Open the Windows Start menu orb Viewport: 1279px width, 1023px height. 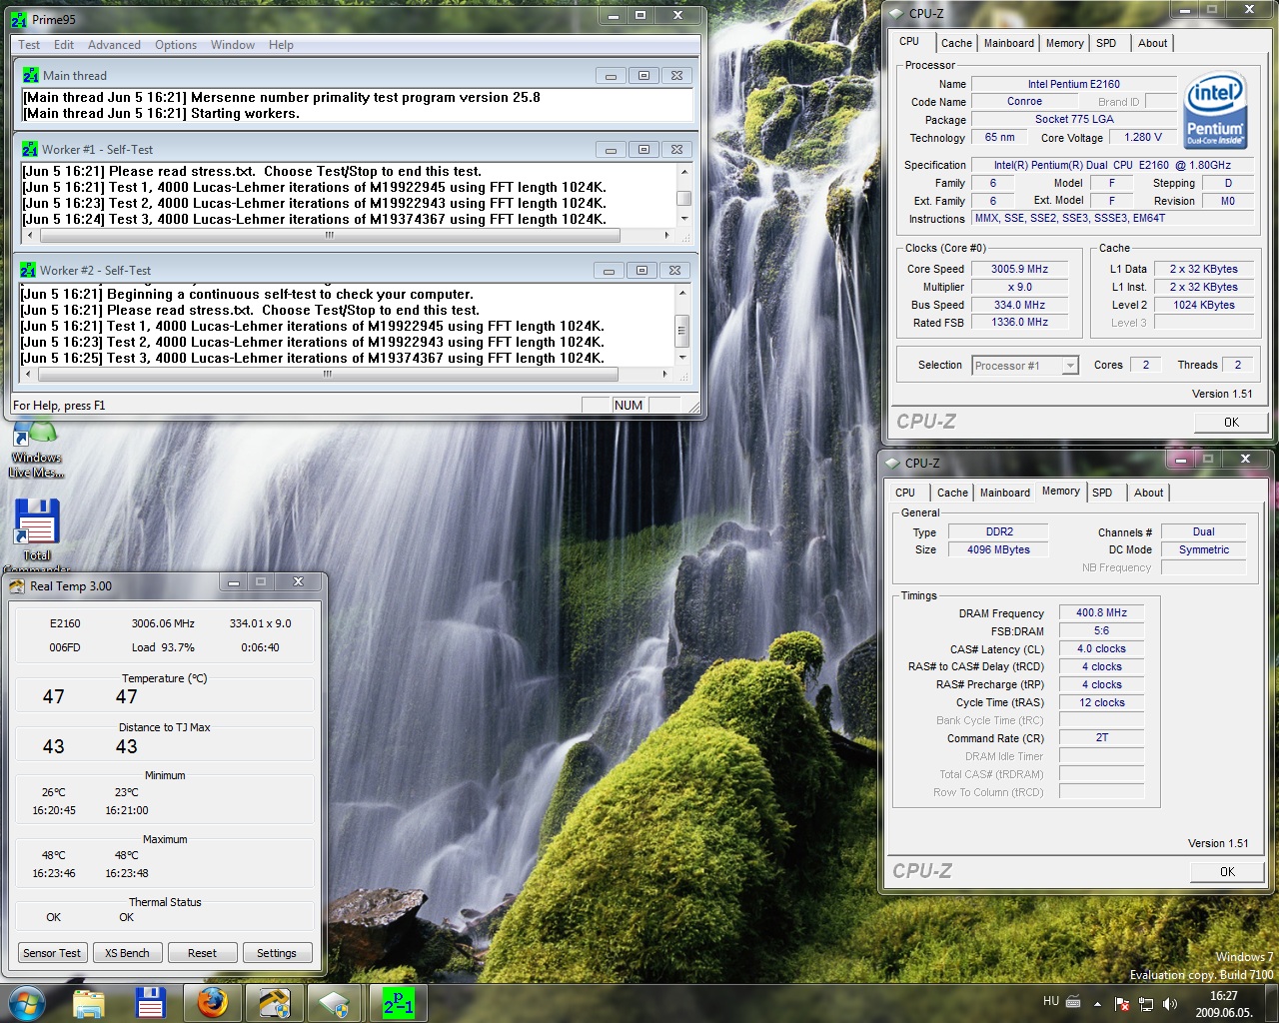[26, 1002]
